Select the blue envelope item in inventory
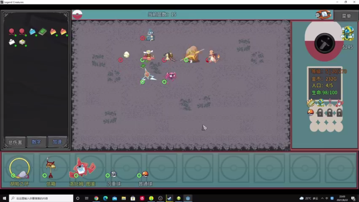Image resolution: width=359 pixels, height=202 pixels. (32, 31)
